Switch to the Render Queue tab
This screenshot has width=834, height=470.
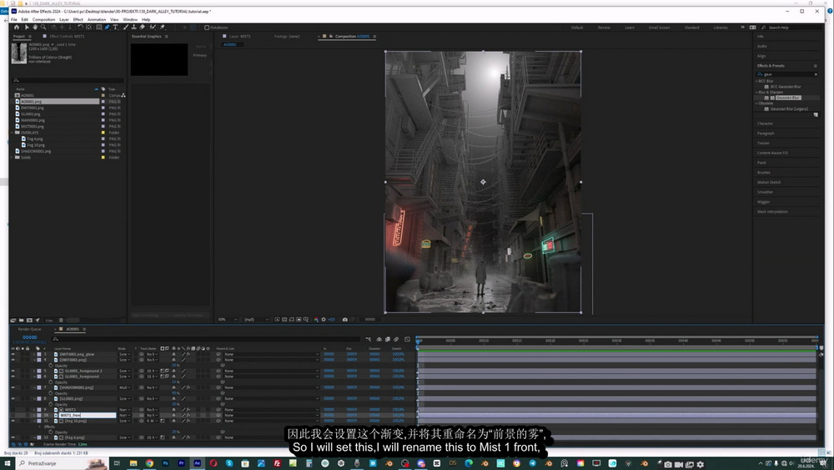point(29,329)
